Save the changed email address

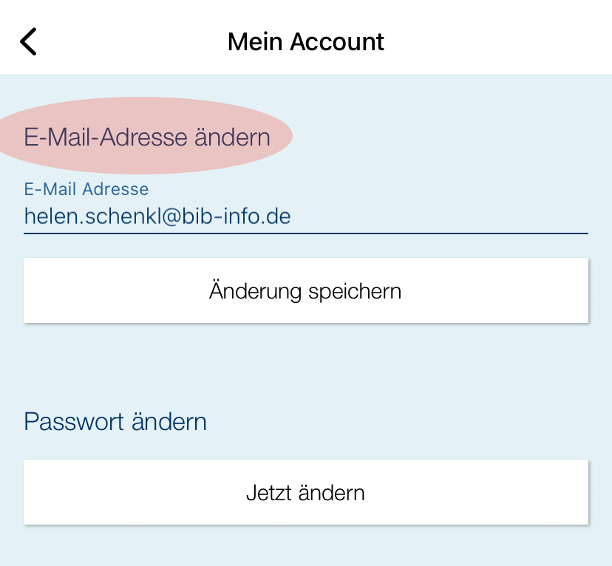tap(305, 290)
